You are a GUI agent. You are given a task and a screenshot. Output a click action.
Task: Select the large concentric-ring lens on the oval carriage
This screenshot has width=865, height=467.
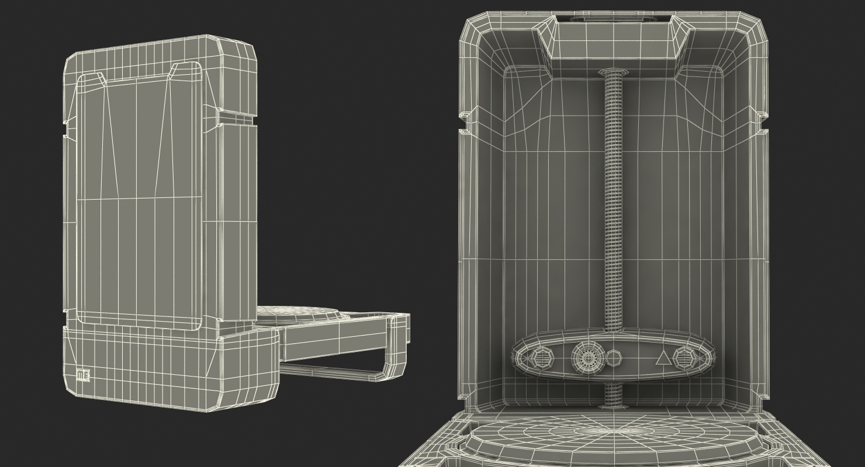[587, 357]
